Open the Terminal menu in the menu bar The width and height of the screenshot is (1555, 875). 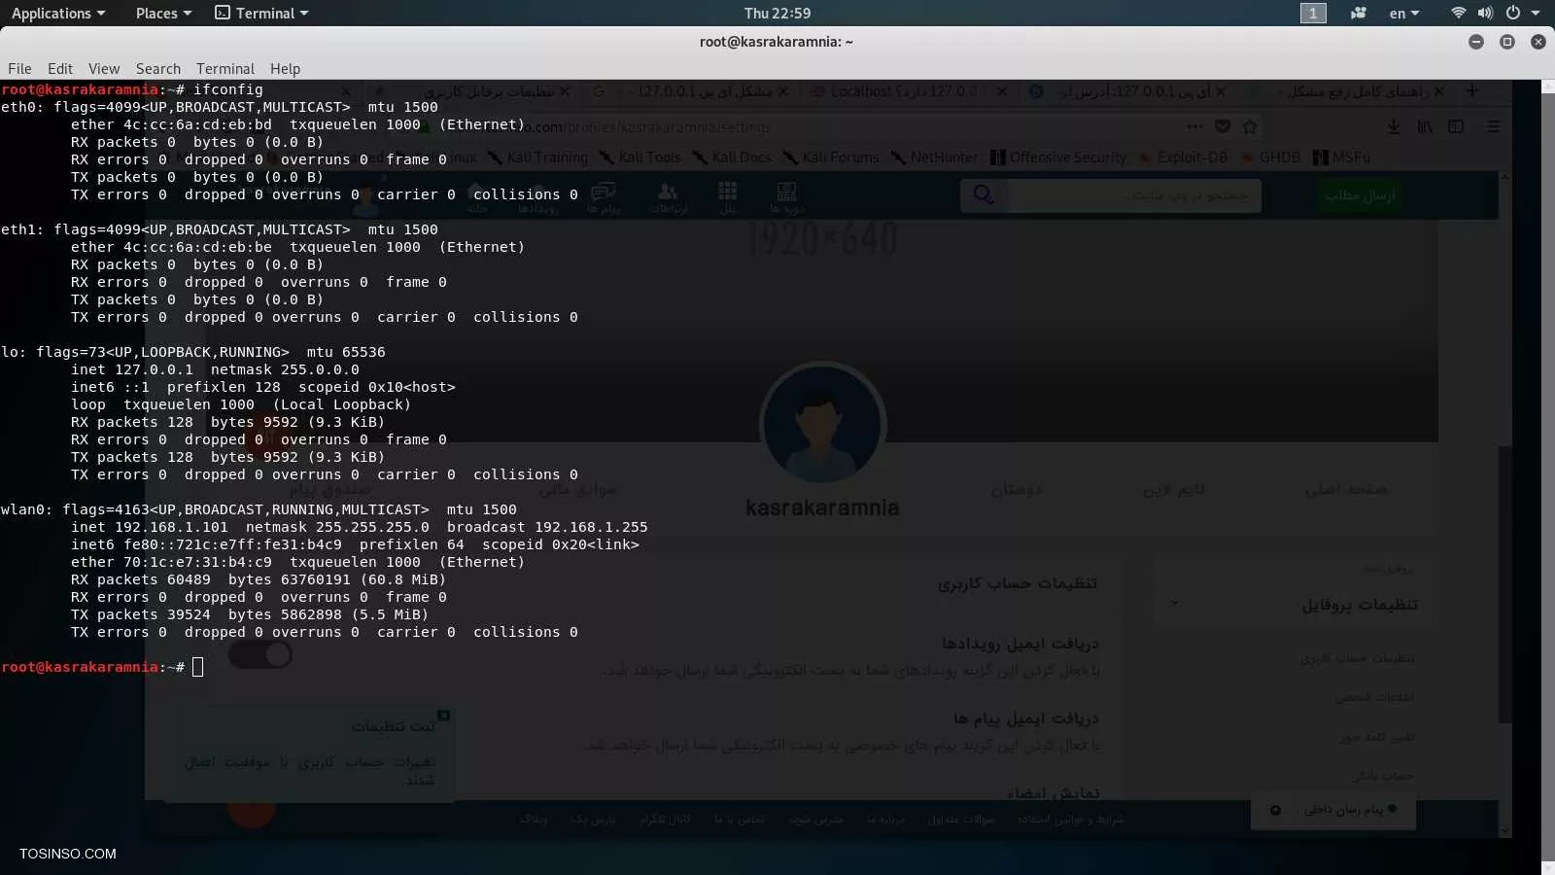point(225,68)
